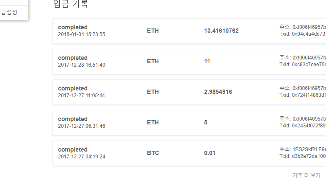The height and width of the screenshot is (183, 326).
Task: Click the 2017-12-27 11:05:44 date entry
Action: pos(81,96)
